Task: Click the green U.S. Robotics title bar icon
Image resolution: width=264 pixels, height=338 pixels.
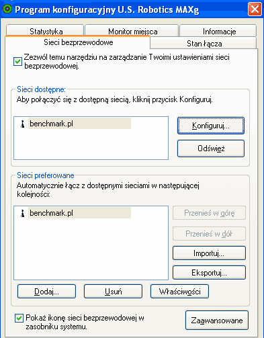Action: 7,9
